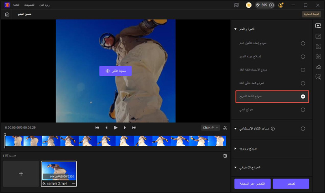Screen dimensions: 325x193
Task: Click the purple preview effect button
Action: click(x=115, y=71)
